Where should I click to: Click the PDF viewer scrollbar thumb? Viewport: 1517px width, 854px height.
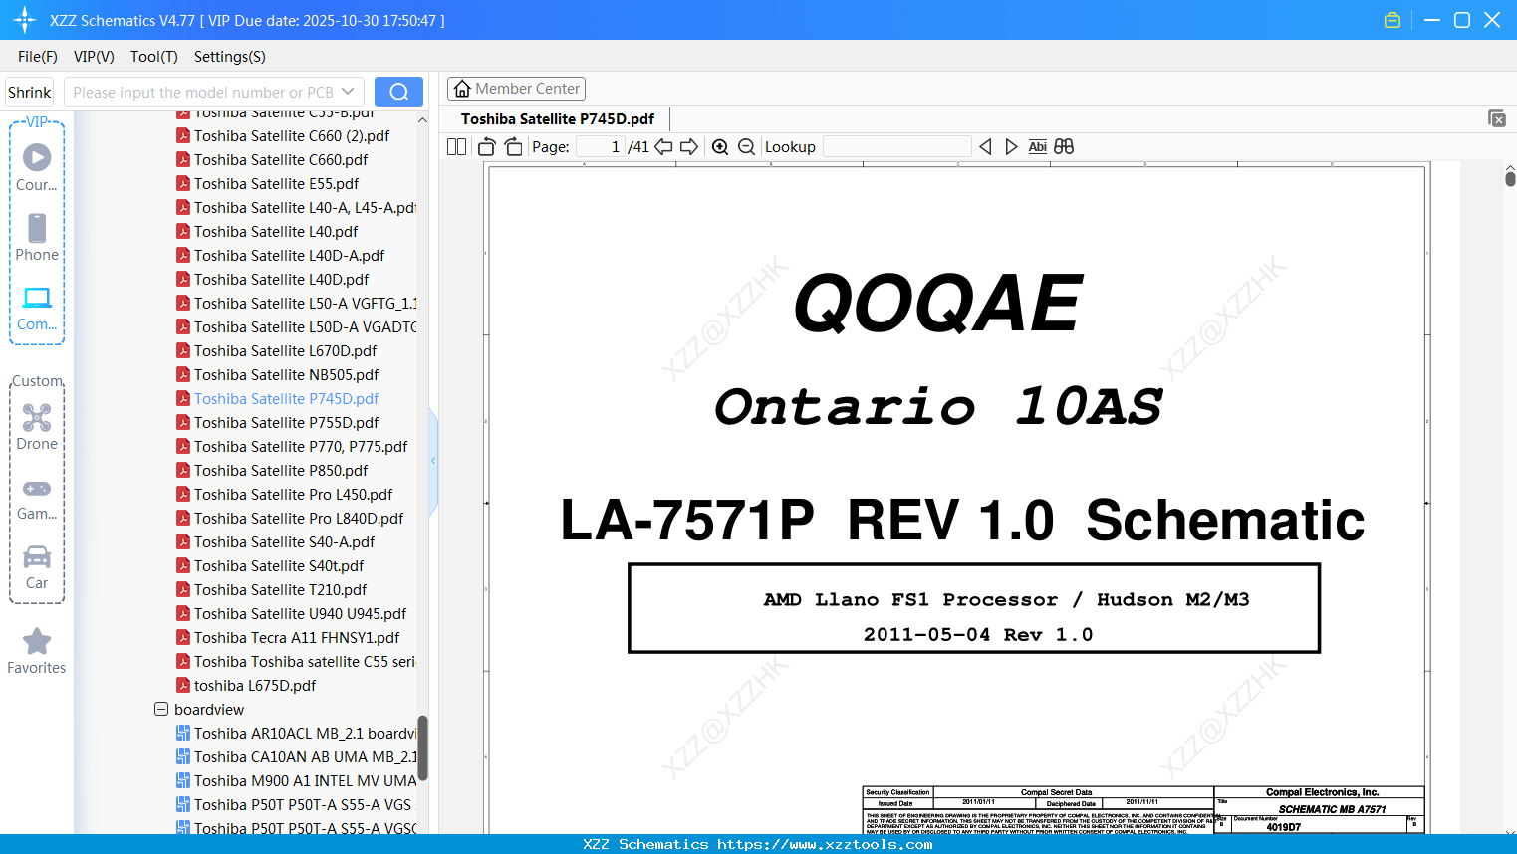(1510, 179)
